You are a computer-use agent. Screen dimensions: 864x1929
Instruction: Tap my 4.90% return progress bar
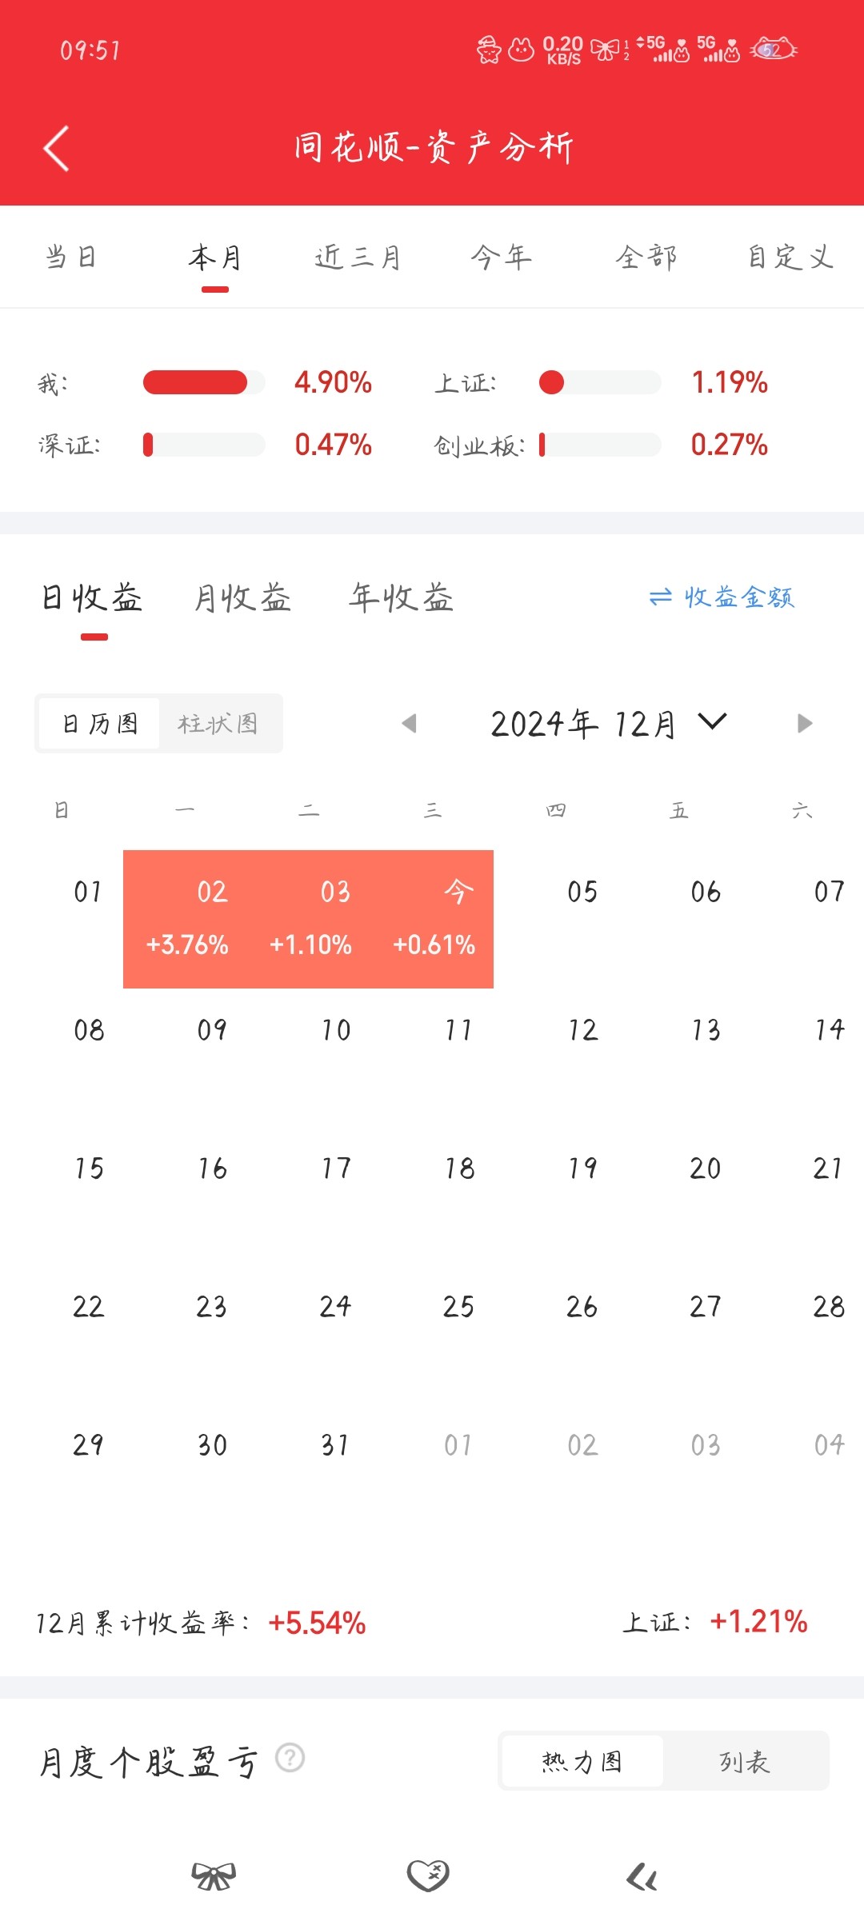[x=204, y=382]
